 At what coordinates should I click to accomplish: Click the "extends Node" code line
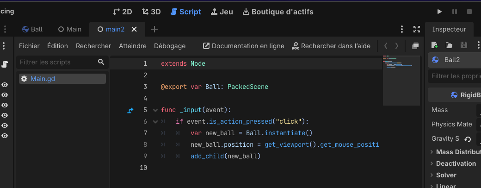[x=183, y=64]
